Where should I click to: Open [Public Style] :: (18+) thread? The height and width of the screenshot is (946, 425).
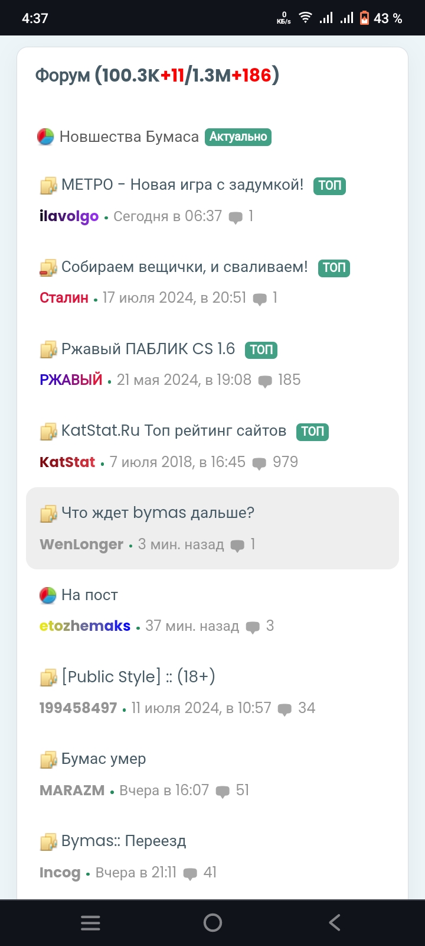click(138, 676)
